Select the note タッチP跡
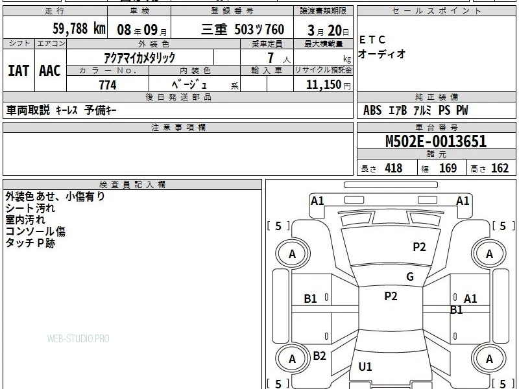This screenshot has height=389, width=519. click(x=30, y=242)
